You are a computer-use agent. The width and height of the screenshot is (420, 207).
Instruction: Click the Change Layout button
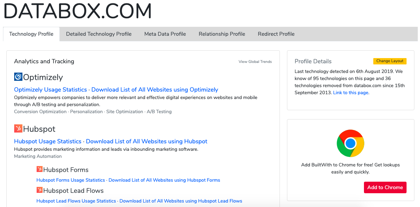pyautogui.click(x=390, y=61)
